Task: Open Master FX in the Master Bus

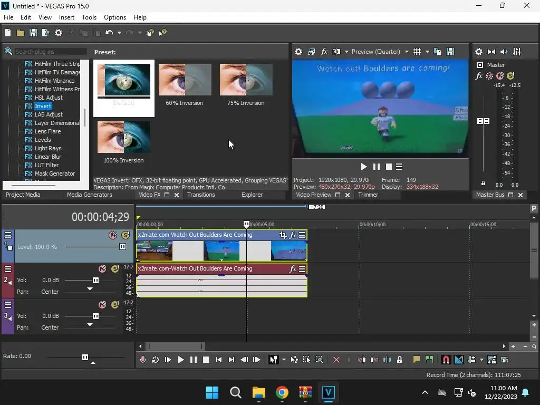Action: click(479, 76)
